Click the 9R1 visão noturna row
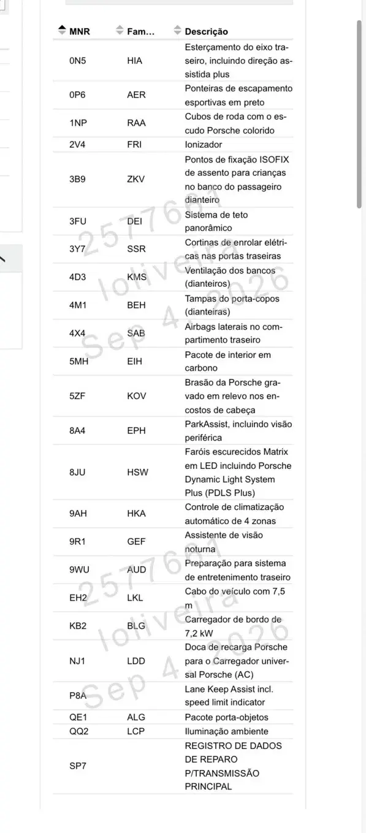Screen dimensions: 366x833 pos(173,542)
